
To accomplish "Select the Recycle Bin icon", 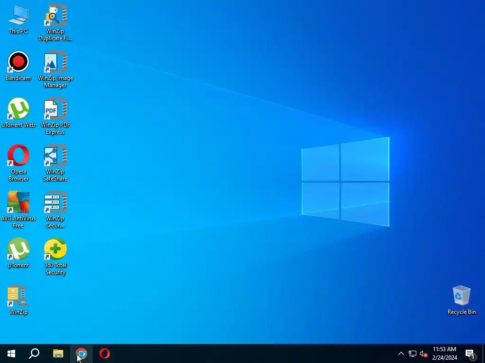I will [461, 300].
